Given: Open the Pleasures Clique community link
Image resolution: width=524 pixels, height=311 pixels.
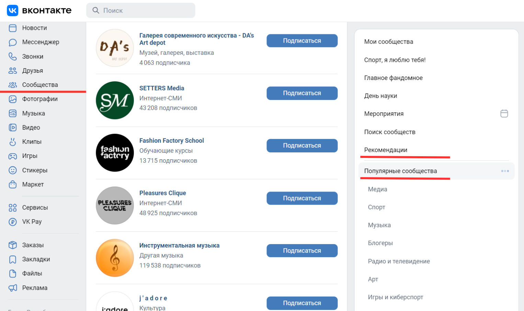Looking at the screenshot, I should (x=162, y=193).
